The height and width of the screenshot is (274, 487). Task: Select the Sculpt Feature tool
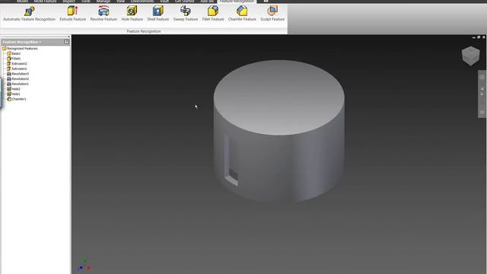(x=272, y=14)
